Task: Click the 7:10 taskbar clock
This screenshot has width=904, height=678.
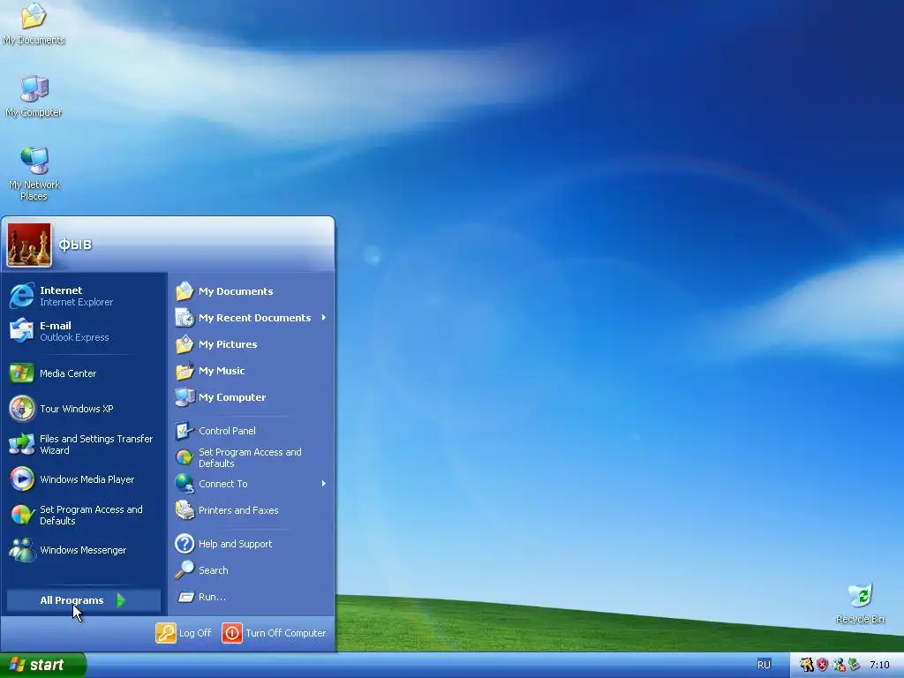Action: click(879, 665)
